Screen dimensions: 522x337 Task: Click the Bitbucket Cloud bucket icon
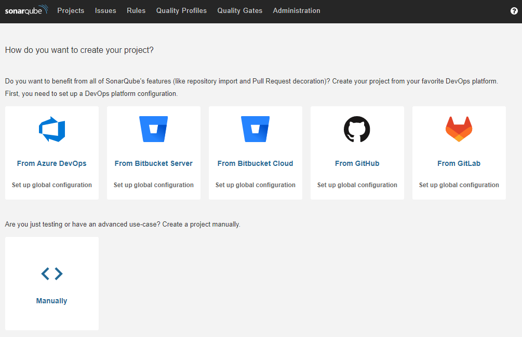pos(255,129)
